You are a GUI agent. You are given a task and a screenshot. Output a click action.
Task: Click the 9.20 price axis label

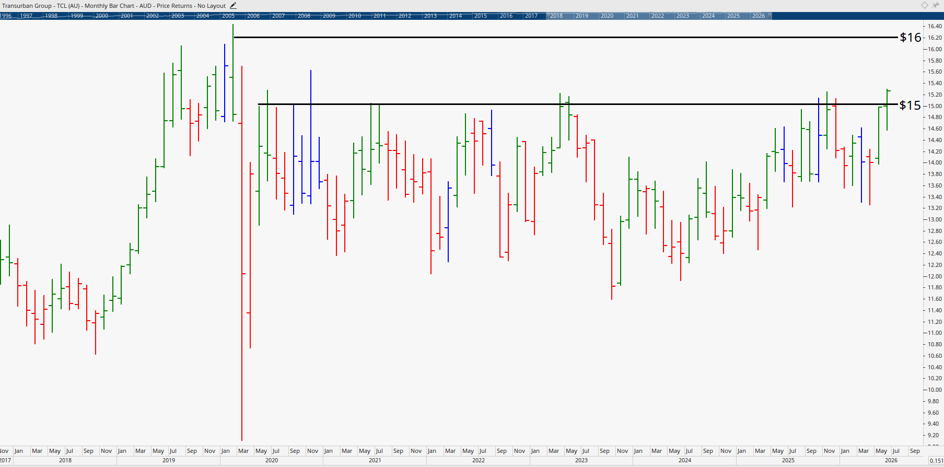pyautogui.click(x=933, y=435)
